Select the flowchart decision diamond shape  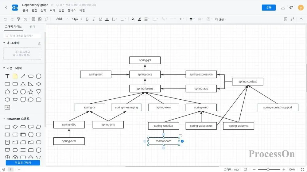tap(15, 127)
